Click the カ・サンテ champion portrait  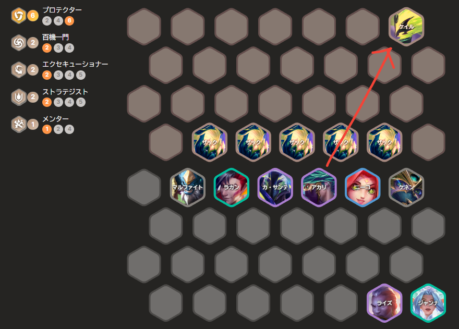click(275, 187)
